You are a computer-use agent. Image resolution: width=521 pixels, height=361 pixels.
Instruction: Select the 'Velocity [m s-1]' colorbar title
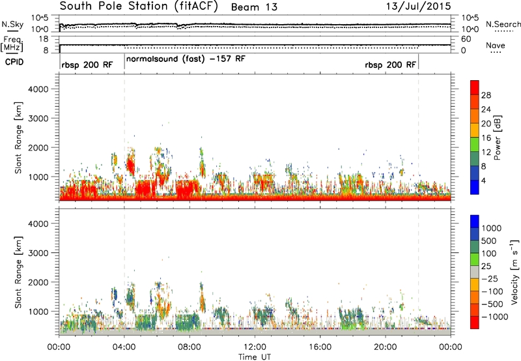click(x=514, y=272)
